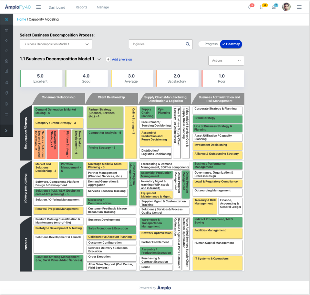310x295 pixels.
Task: Click the logistics search input field
Action: (x=158, y=44)
